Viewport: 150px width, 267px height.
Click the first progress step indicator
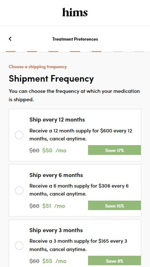[x=11, y=52]
